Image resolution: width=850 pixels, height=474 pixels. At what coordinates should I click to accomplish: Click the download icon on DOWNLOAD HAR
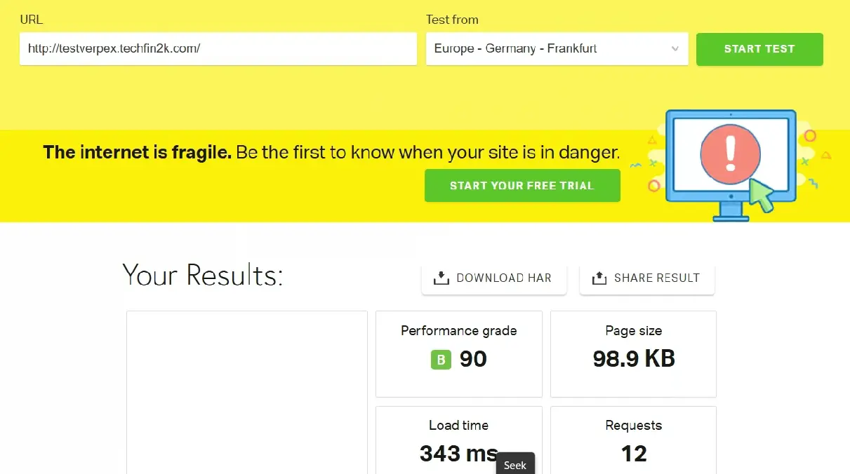[441, 278]
